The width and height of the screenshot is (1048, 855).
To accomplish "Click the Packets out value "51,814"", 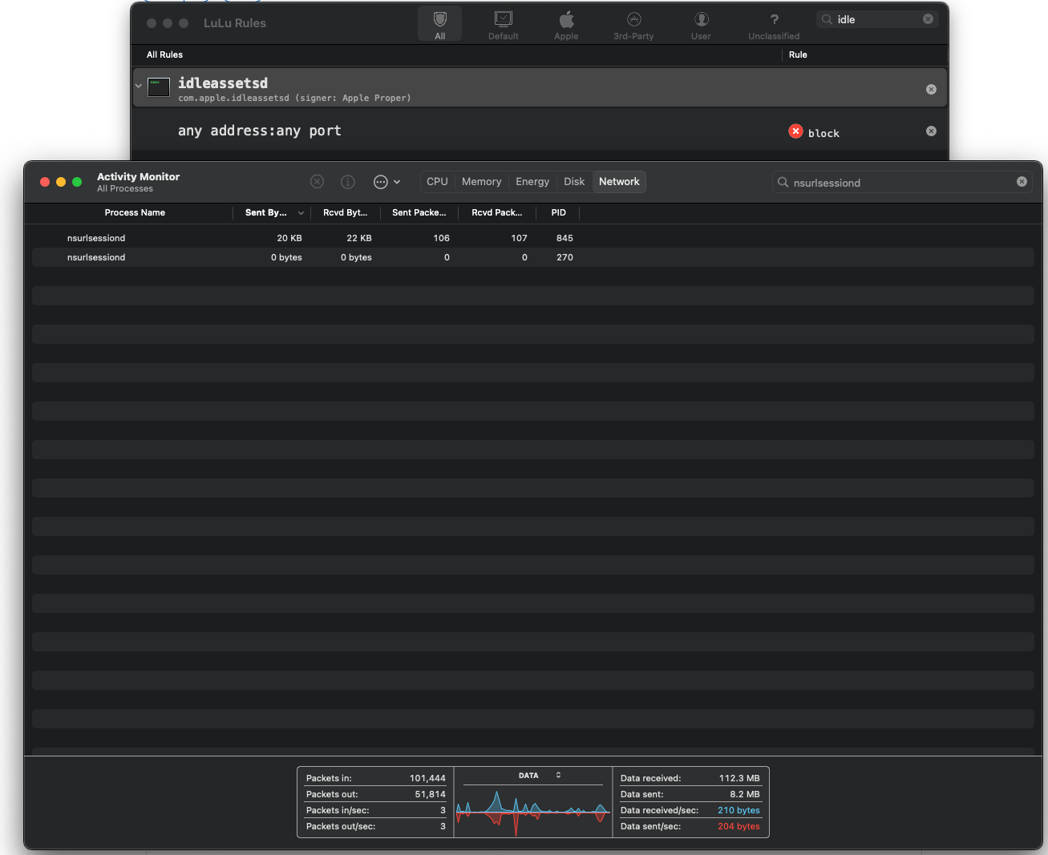I will point(430,794).
